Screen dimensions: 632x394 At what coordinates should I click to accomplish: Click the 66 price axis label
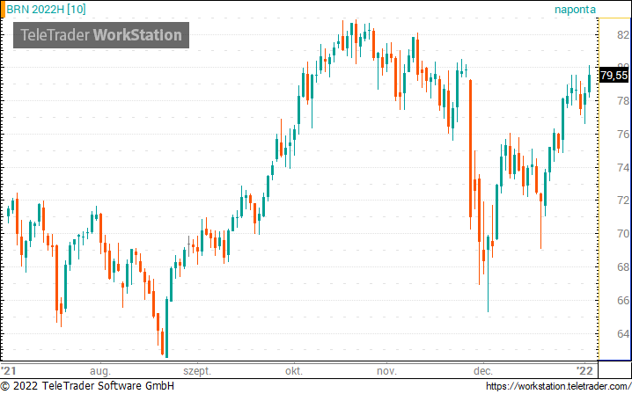tap(622, 301)
